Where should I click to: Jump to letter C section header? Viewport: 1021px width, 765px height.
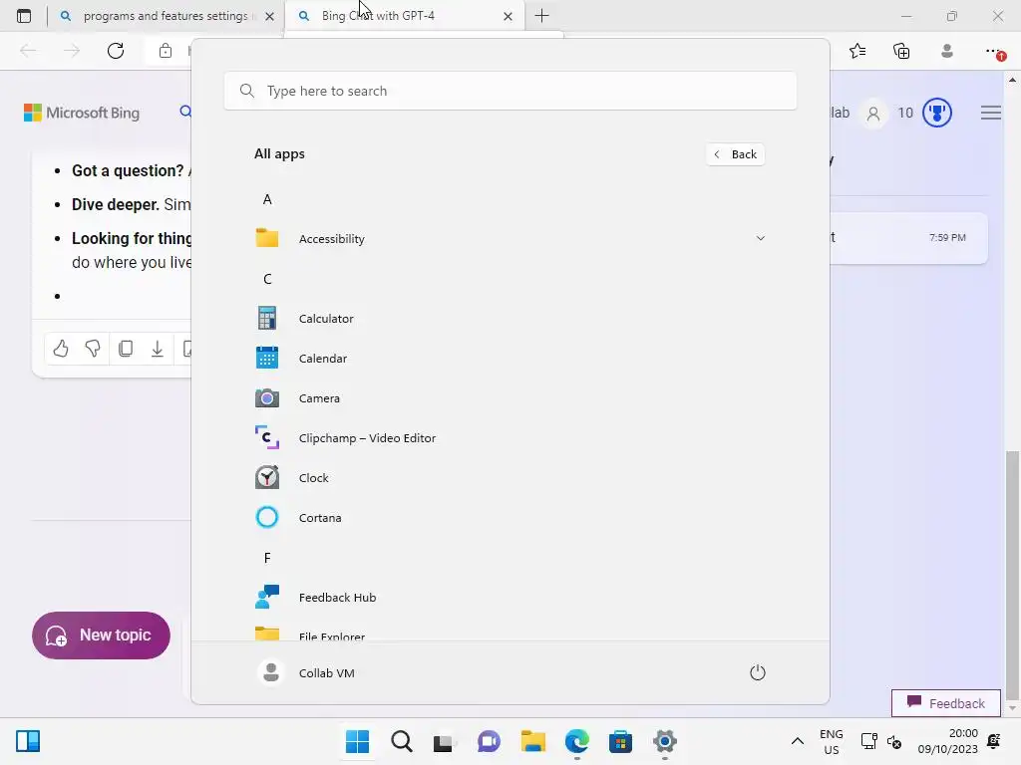[x=267, y=279]
